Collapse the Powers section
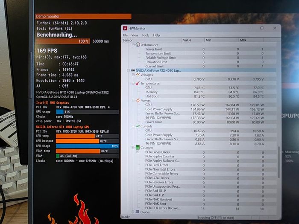299x224 pixels. [133, 100]
